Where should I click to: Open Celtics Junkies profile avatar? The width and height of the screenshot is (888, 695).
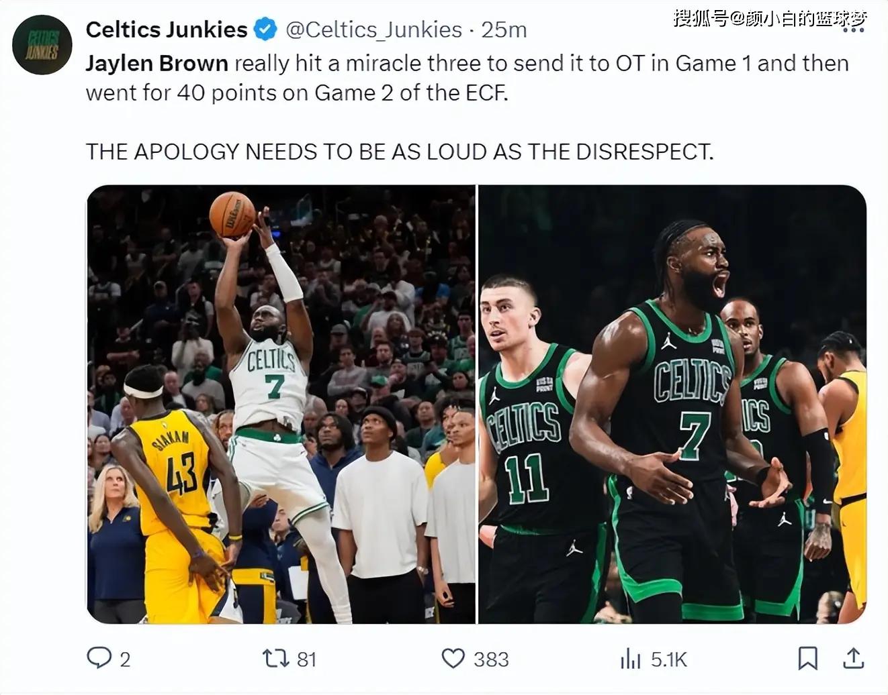[x=42, y=44]
